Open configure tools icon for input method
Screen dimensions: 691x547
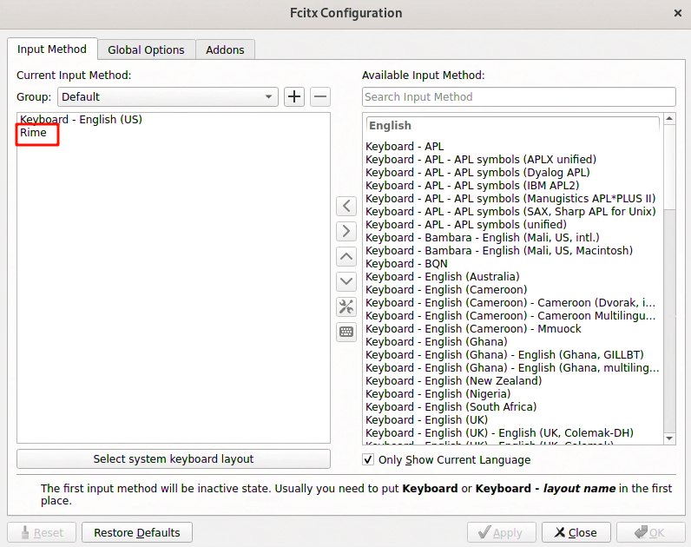tap(346, 306)
